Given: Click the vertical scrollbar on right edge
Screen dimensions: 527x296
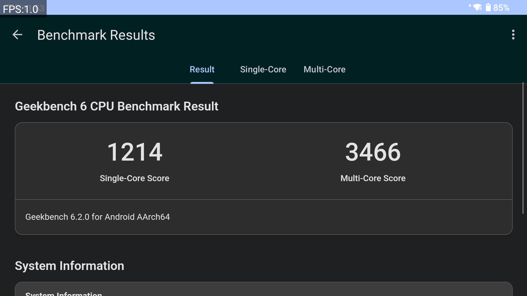Looking at the screenshot, I should [523, 148].
